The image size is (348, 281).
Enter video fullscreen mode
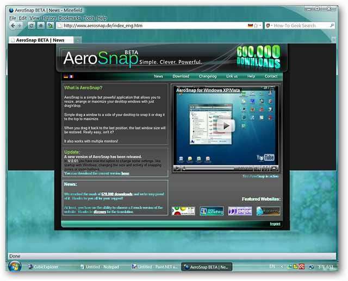266,169
